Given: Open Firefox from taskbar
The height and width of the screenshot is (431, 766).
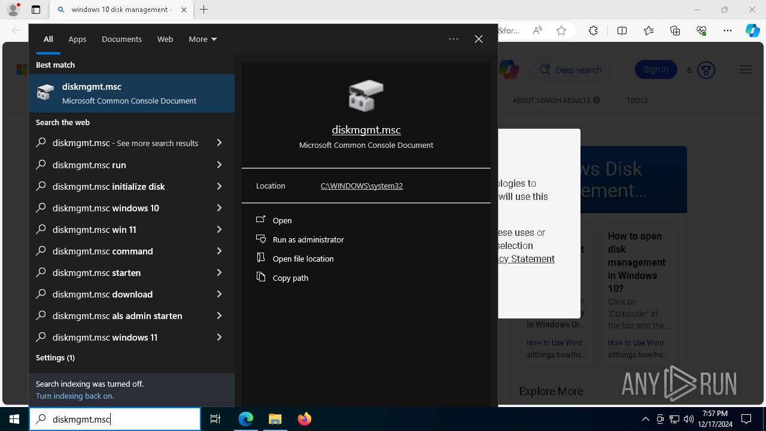Looking at the screenshot, I should click(304, 419).
